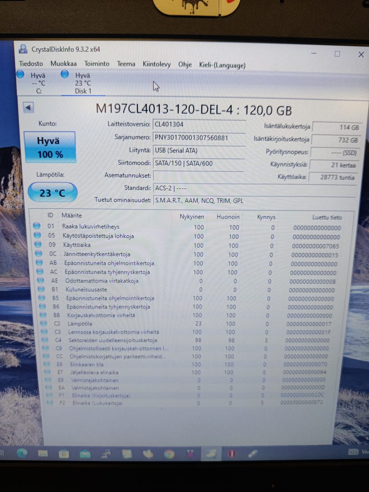369x492 pixels.
Task: Open the Toiminto menu
Action: click(x=97, y=64)
